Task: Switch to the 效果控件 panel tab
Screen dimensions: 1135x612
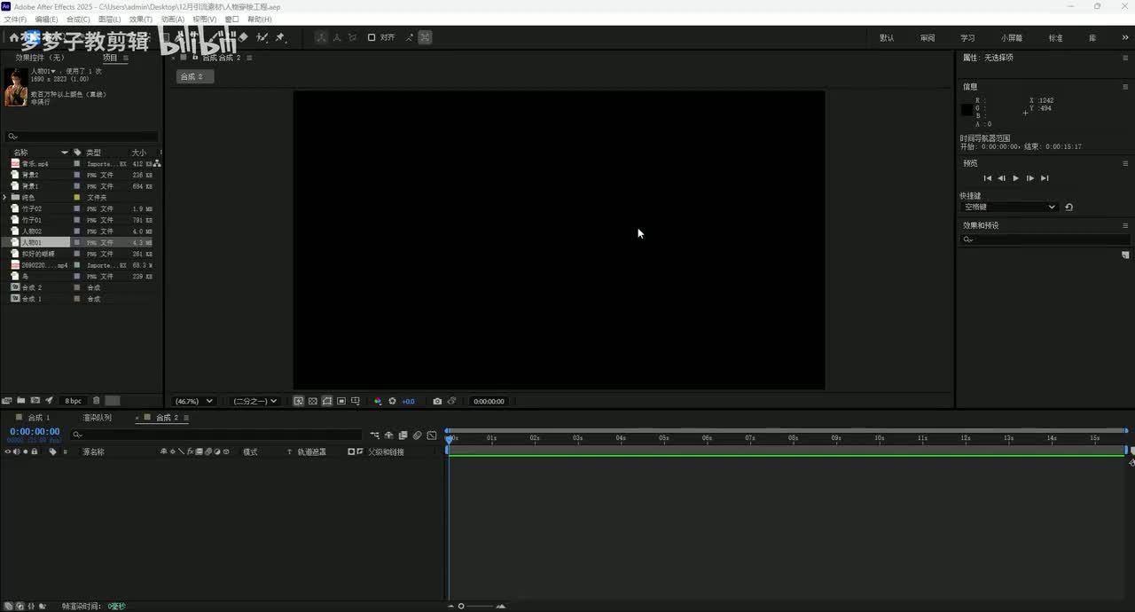Action: pyautogui.click(x=40, y=58)
